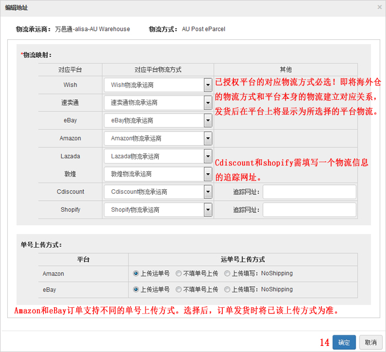Viewport: 386px width, 352px height.
Task: Select 上传运单号 for eBay
Action: [136, 289]
